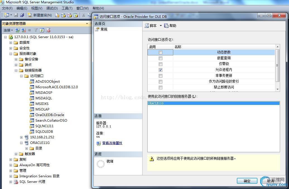Click the Filter funnel icon

click(36, 30)
